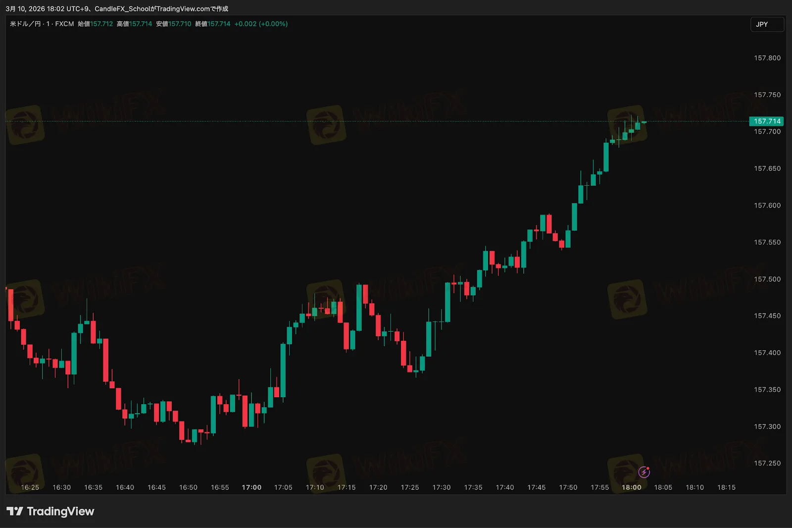Click the 始値 open value 157.712
This screenshot has width=792, height=528.
[101, 24]
